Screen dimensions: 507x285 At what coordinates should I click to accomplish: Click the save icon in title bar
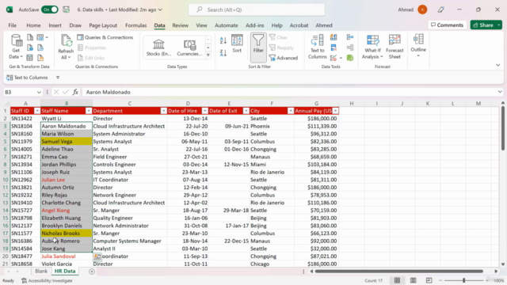coord(67,9)
